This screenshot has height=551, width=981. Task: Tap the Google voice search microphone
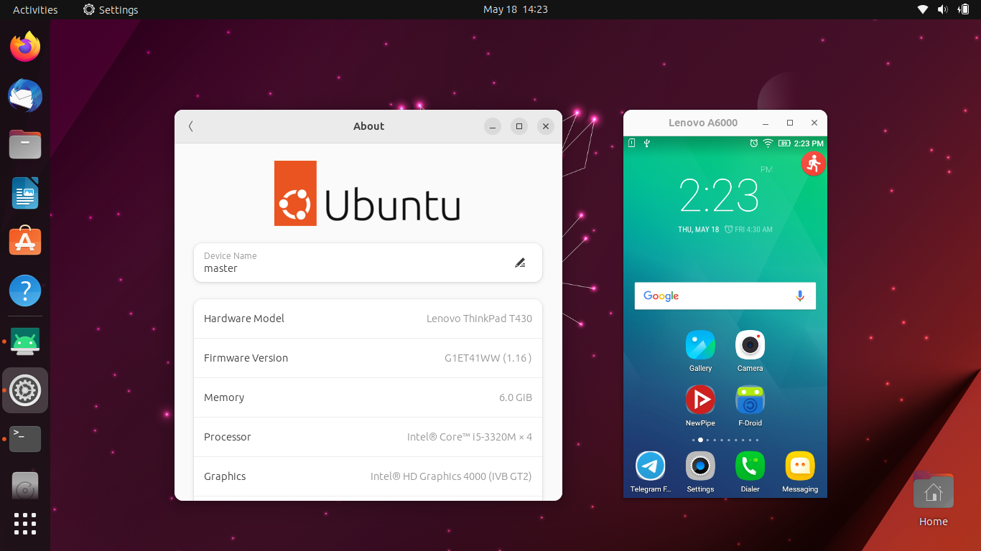point(800,296)
